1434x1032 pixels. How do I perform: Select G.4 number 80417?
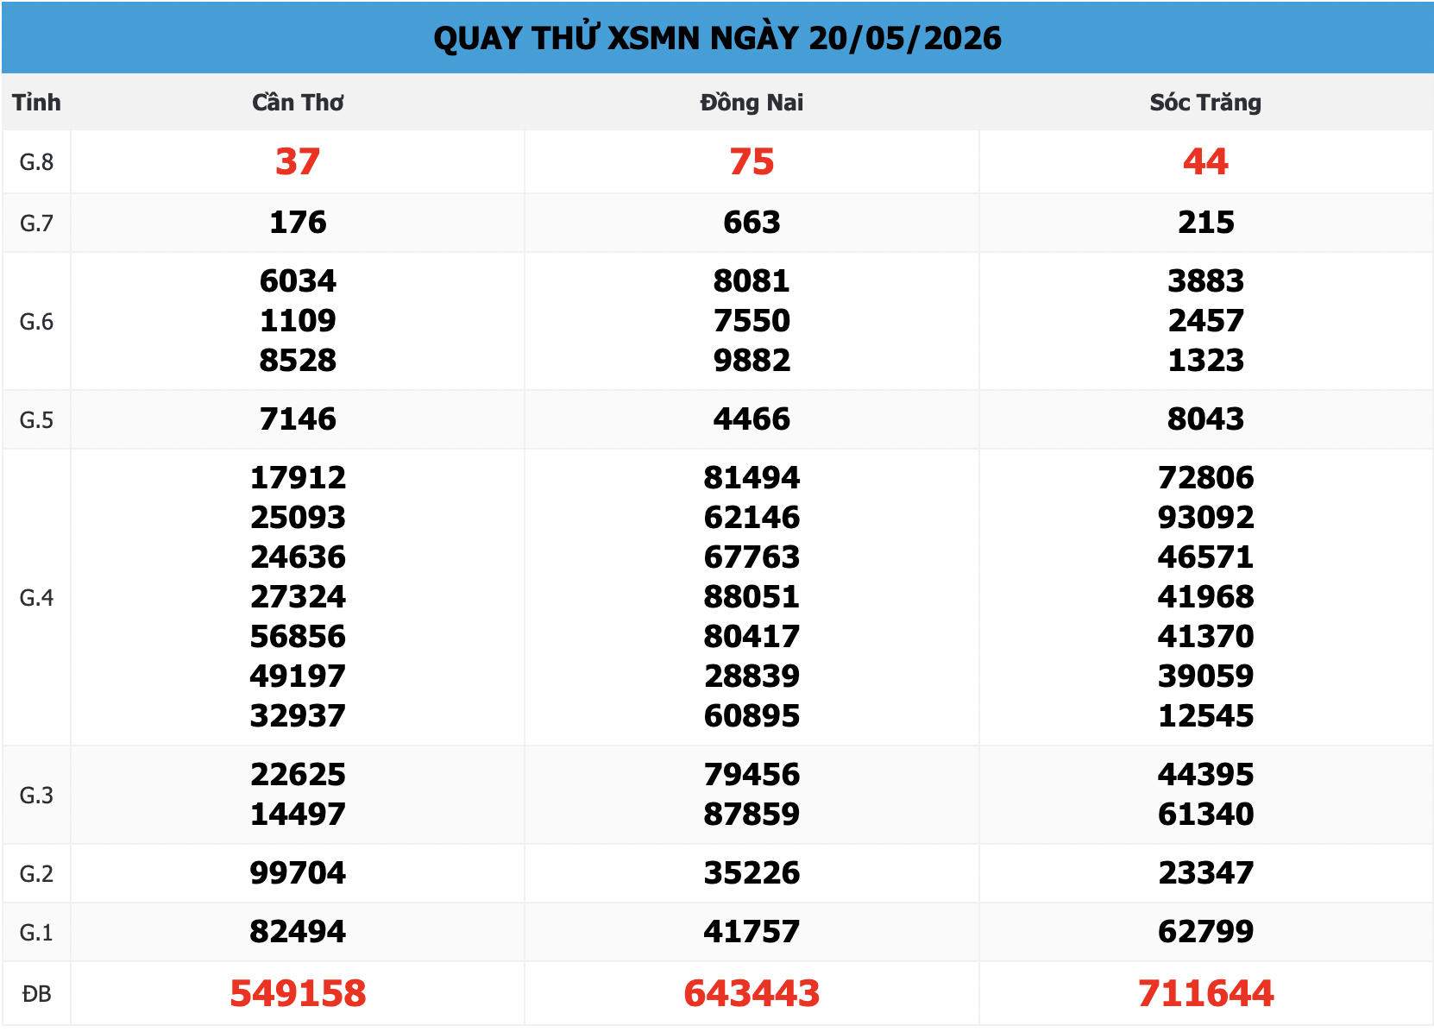pyautogui.click(x=752, y=637)
